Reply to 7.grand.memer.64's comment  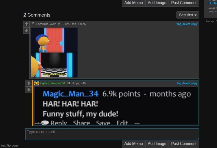point(194,83)
